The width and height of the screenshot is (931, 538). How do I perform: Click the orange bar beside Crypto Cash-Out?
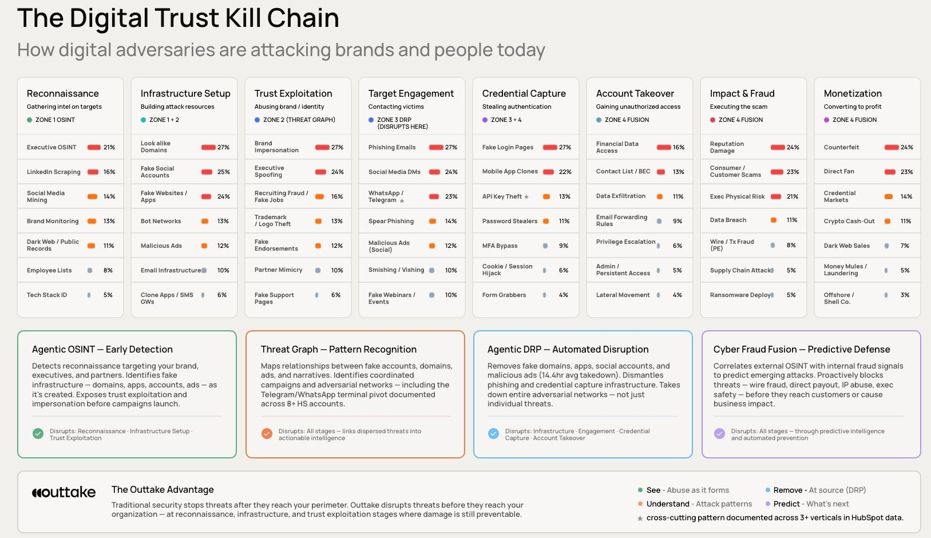888,221
